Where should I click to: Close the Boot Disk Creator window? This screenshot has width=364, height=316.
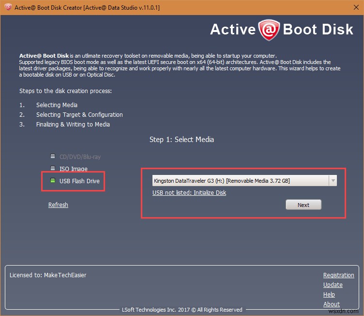(x=356, y=7)
